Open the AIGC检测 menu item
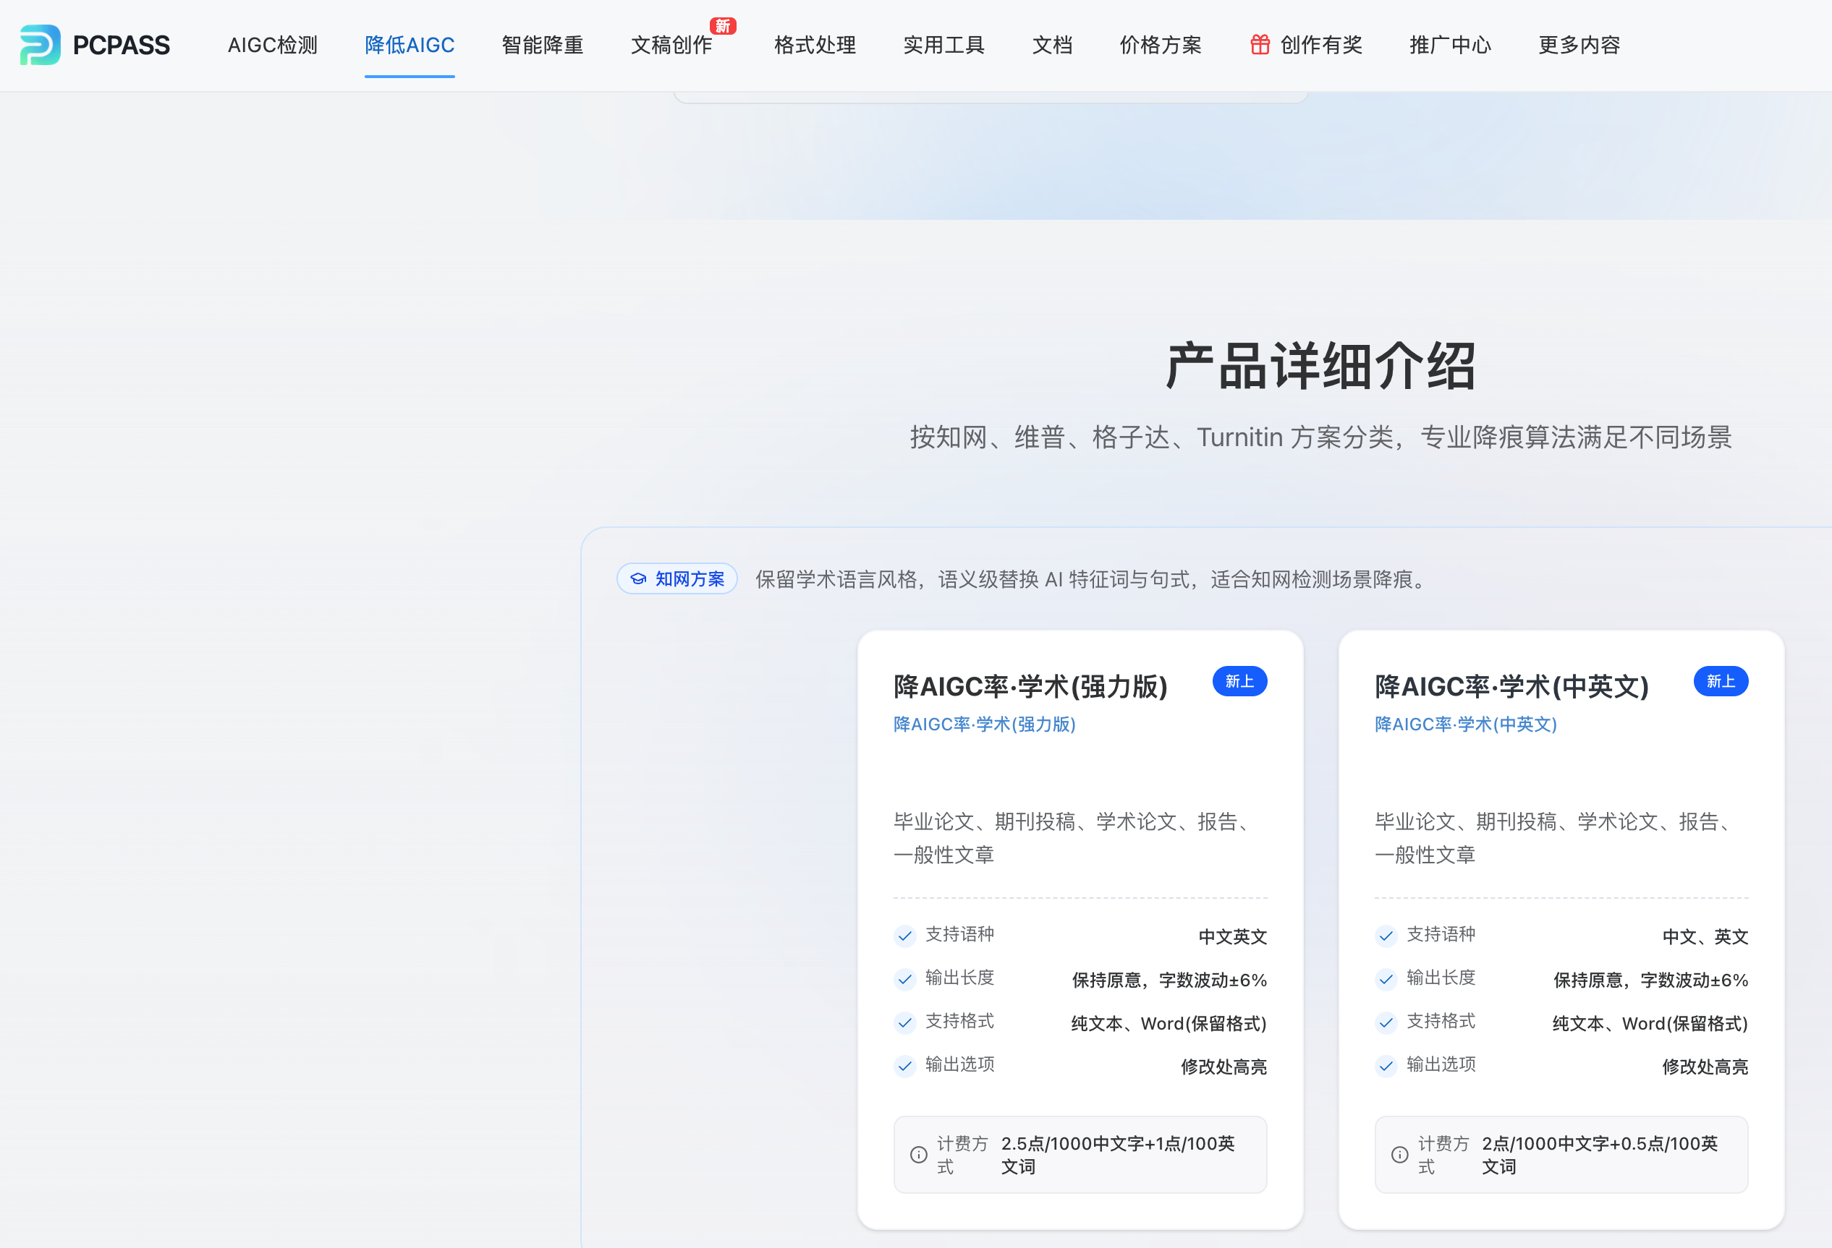Viewport: 1832px width, 1248px height. [x=273, y=45]
